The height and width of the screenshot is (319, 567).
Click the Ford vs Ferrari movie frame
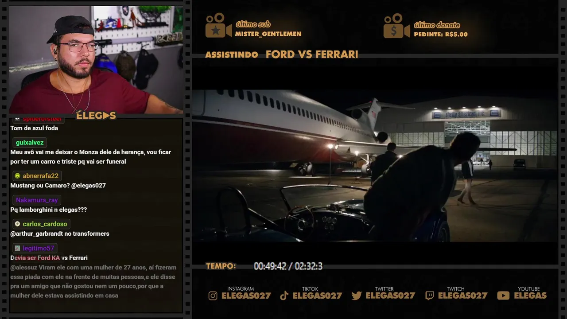(x=374, y=166)
